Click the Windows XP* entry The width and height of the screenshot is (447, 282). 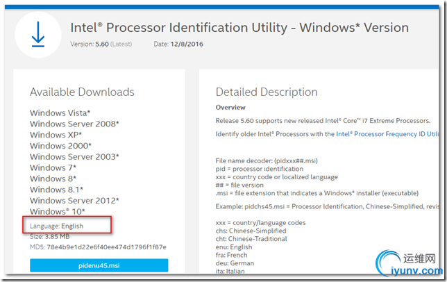[56, 135]
